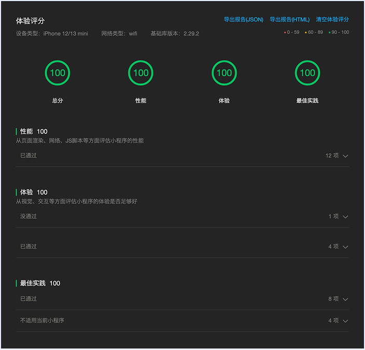Image resolution: width=365 pixels, height=350 pixels.
Task: Click the 不适用当前小程序 row label
Action: pyautogui.click(x=42, y=320)
